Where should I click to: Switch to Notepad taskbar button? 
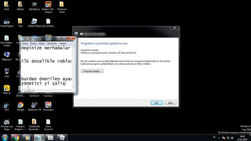[x=39, y=137]
